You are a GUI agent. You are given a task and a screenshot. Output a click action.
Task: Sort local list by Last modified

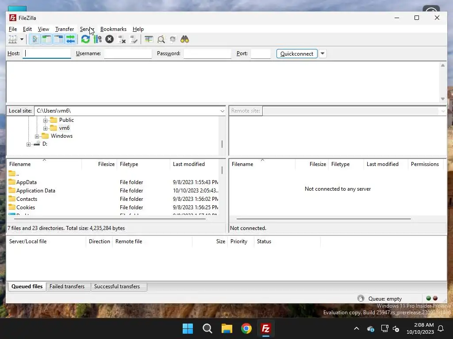(x=195, y=164)
